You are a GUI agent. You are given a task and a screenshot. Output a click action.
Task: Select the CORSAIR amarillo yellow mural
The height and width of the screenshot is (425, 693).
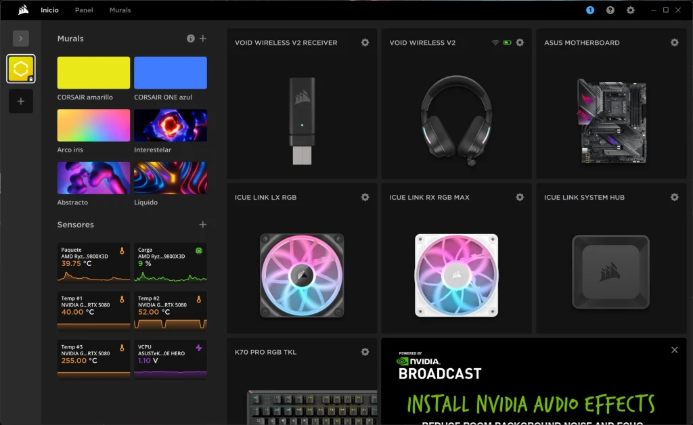coord(93,73)
